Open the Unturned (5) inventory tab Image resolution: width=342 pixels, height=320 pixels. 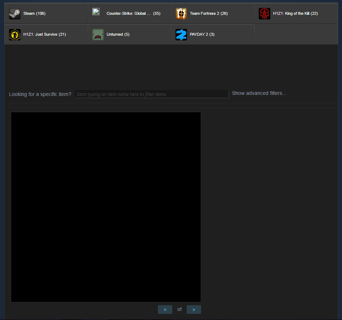click(129, 34)
